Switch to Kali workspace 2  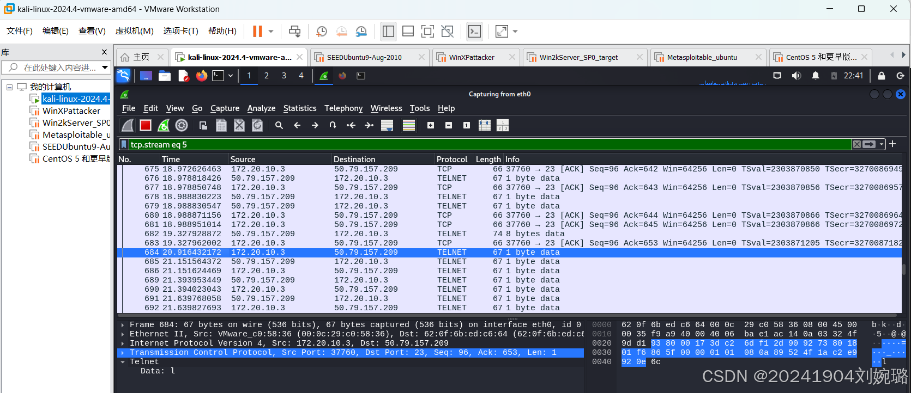(x=267, y=76)
